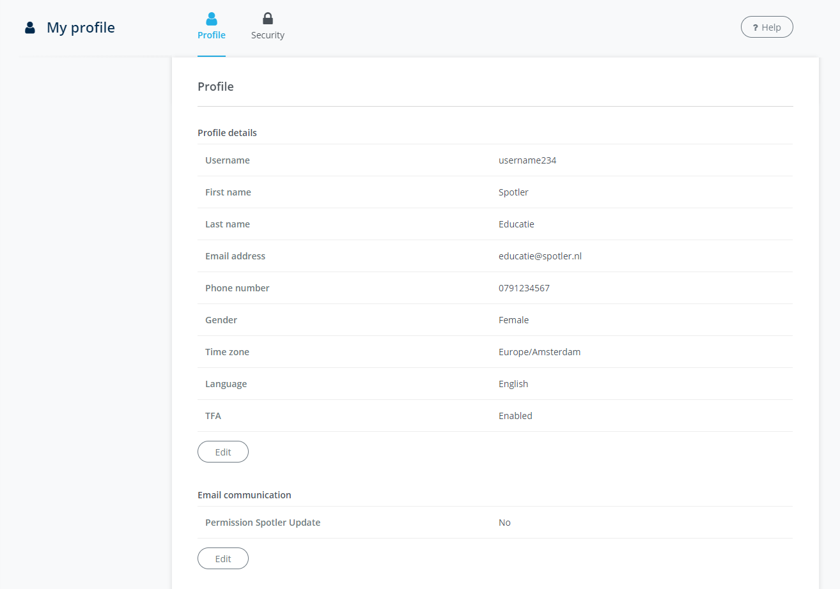Viewport: 840px width, 589px height.
Task: Click the user icon beside My profile title
Action: coord(30,27)
